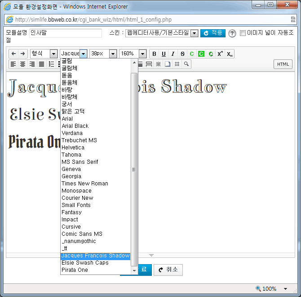Click the redo arrow icon

22,54
